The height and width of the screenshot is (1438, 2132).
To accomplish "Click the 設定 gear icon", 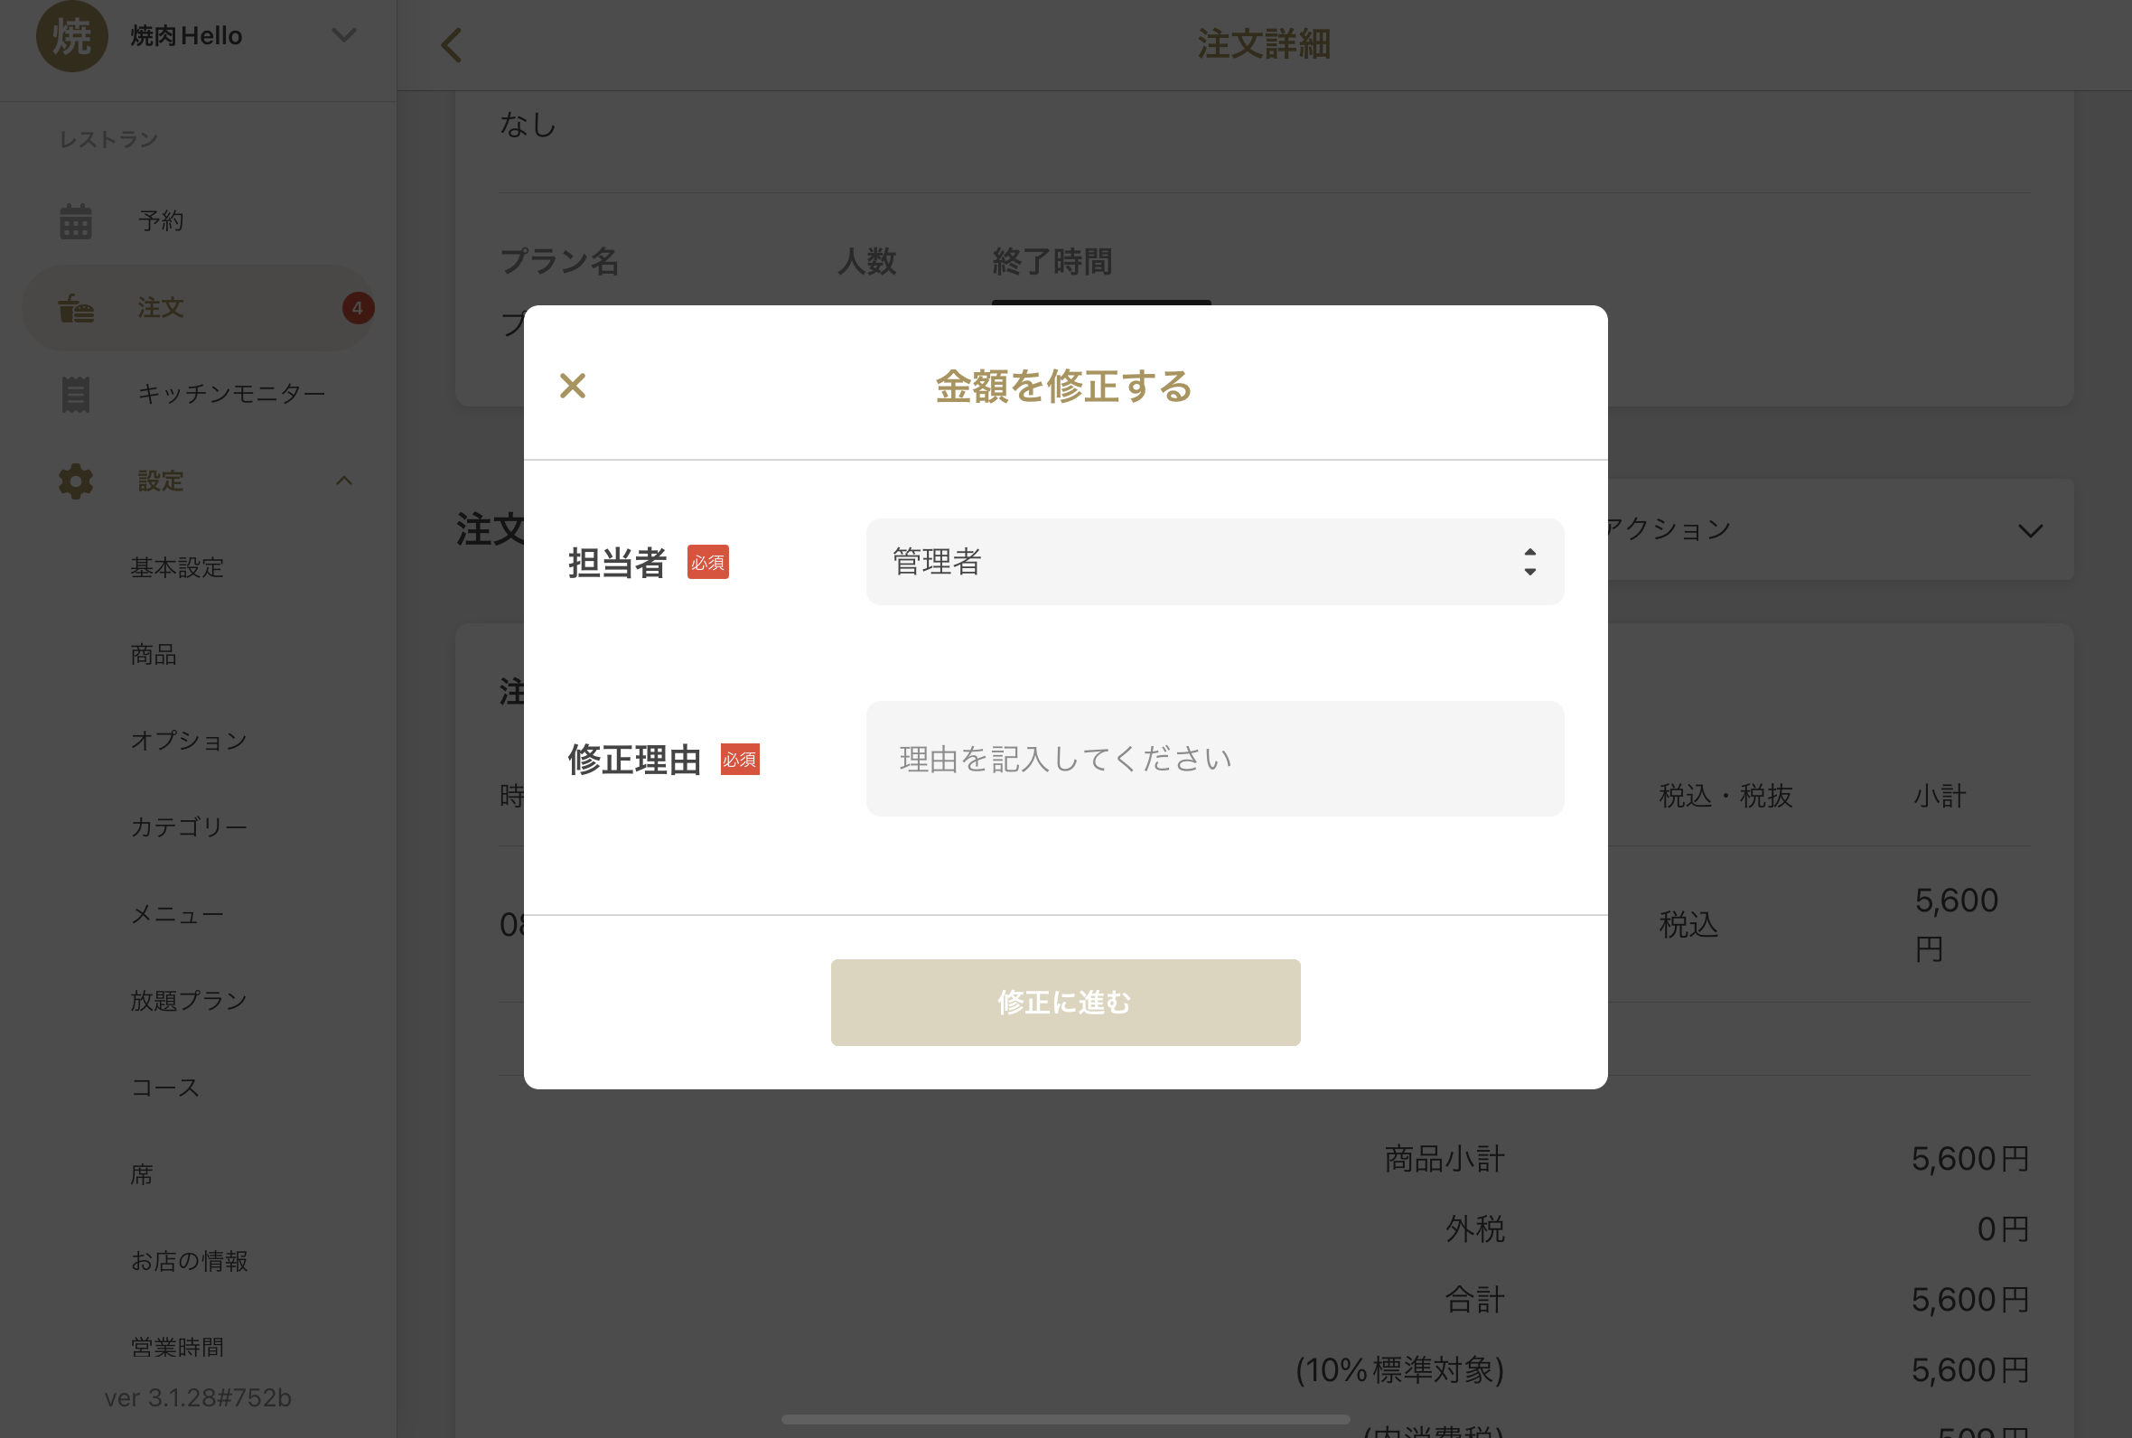I will (x=74, y=481).
